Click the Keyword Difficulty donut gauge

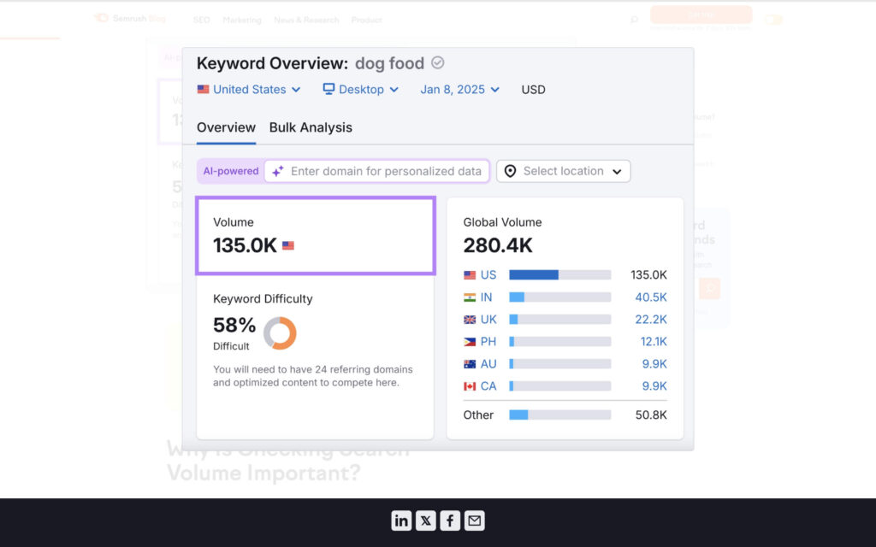pyautogui.click(x=278, y=333)
